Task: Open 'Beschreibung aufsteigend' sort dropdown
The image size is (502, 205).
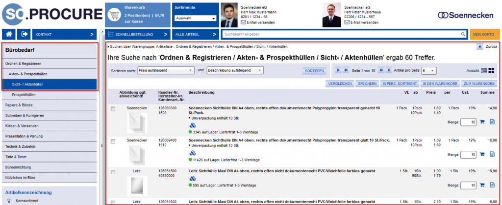Action: click(x=235, y=70)
